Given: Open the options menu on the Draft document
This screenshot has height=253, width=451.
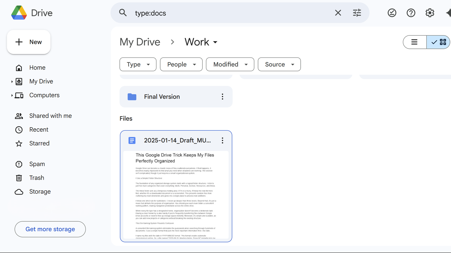Looking at the screenshot, I should (222, 140).
